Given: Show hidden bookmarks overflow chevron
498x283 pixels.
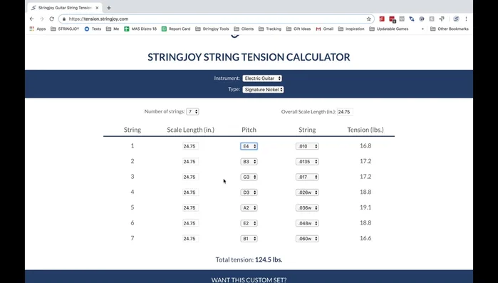Looking at the screenshot, I should (x=422, y=29).
